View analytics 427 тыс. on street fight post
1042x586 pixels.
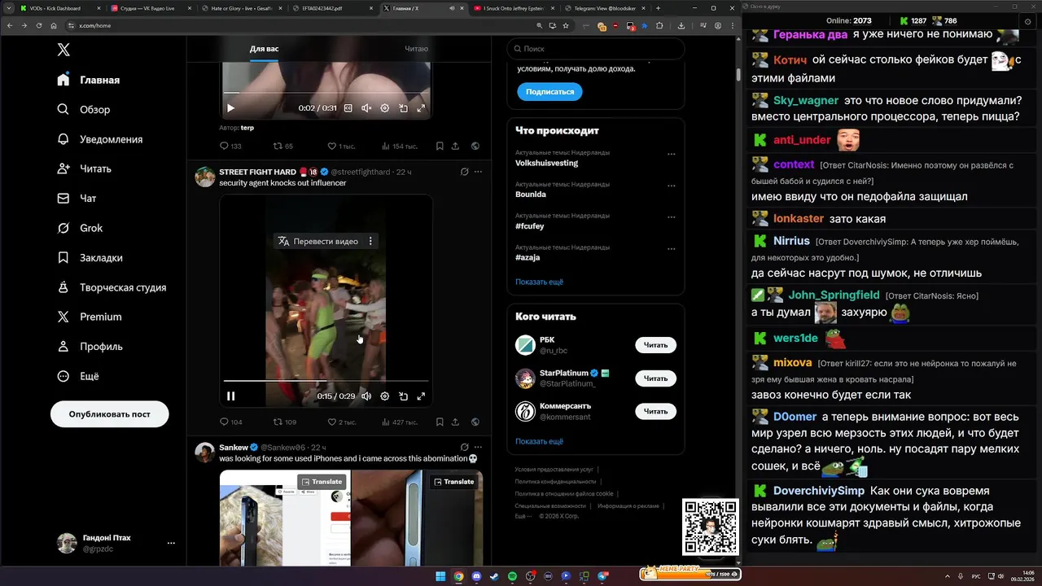click(x=399, y=422)
